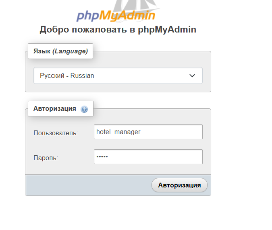Screen dimensions: 272x230
Task: Expand the language chevron arrow
Action: 192,76
